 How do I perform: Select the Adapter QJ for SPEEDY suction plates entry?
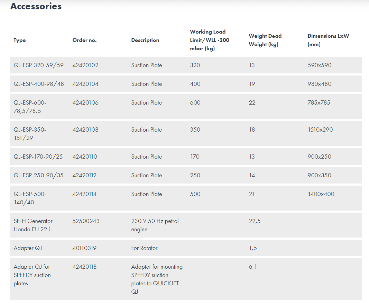[32, 275]
